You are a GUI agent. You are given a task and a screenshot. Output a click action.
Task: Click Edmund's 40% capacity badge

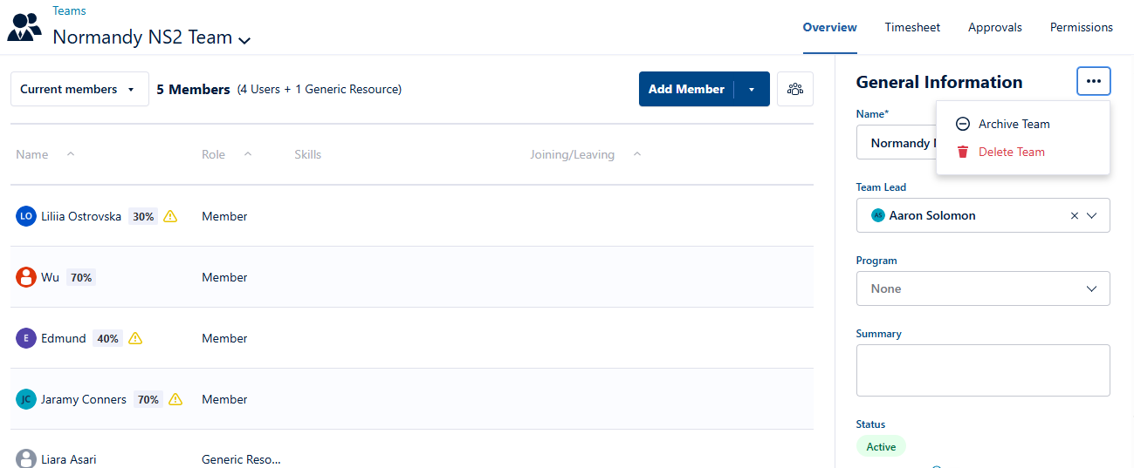pyautogui.click(x=107, y=338)
